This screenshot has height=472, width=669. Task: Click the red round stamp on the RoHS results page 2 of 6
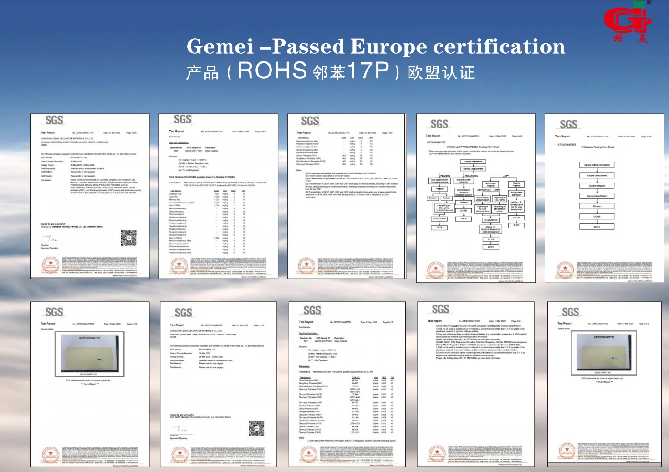click(x=179, y=265)
